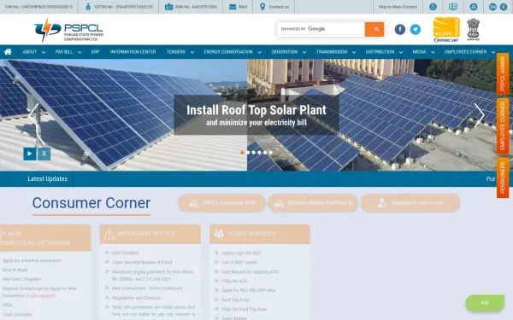Screen dimensions: 513x320
Task: Click the orange search magnifier button
Action: pos(374,29)
